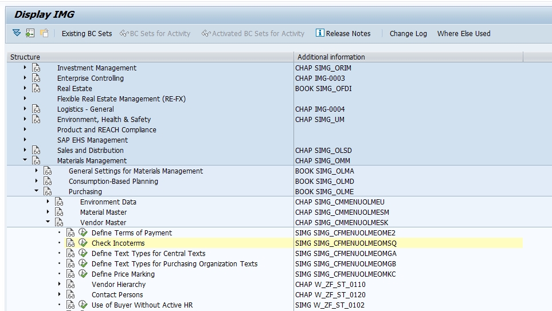The image size is (552, 311).
Task: Click the CHAP IMG-0003 cell
Action: [x=320, y=78]
